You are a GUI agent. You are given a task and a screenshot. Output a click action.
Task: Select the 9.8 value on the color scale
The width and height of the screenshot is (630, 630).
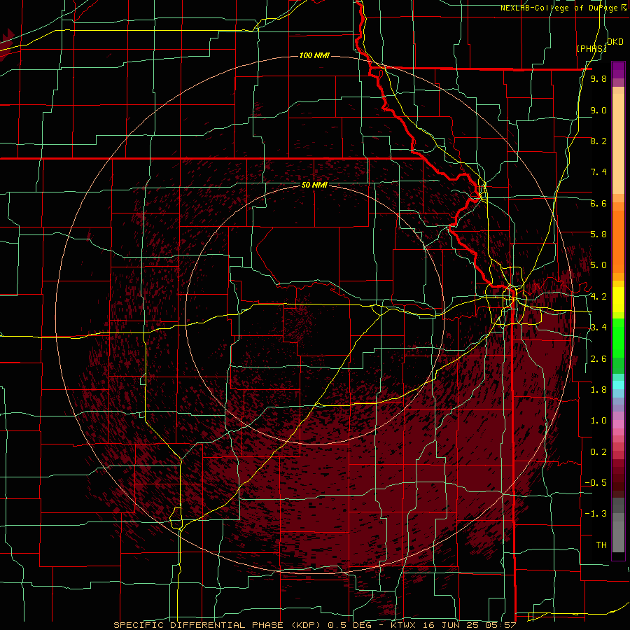click(x=598, y=78)
